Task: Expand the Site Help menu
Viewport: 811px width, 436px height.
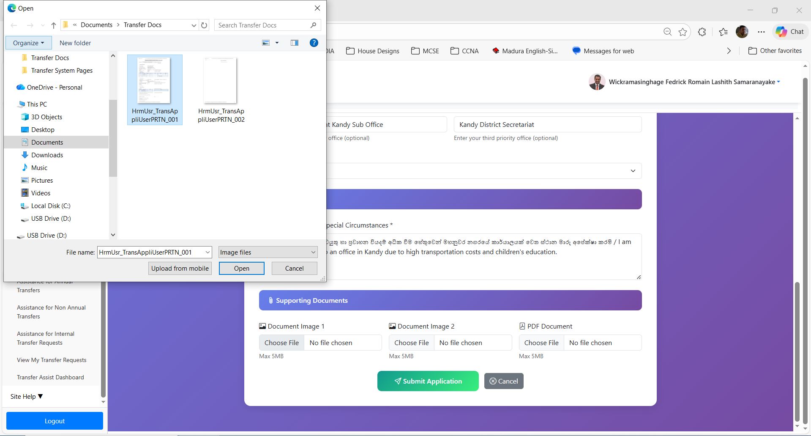Action: [x=27, y=396]
